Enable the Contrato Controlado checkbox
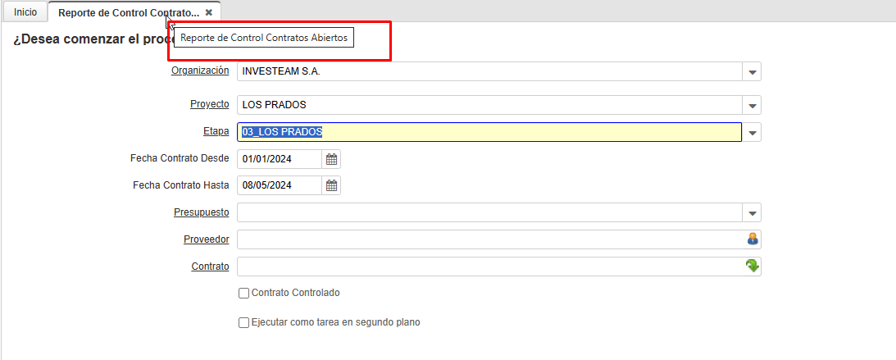The width and height of the screenshot is (896, 360). click(243, 293)
